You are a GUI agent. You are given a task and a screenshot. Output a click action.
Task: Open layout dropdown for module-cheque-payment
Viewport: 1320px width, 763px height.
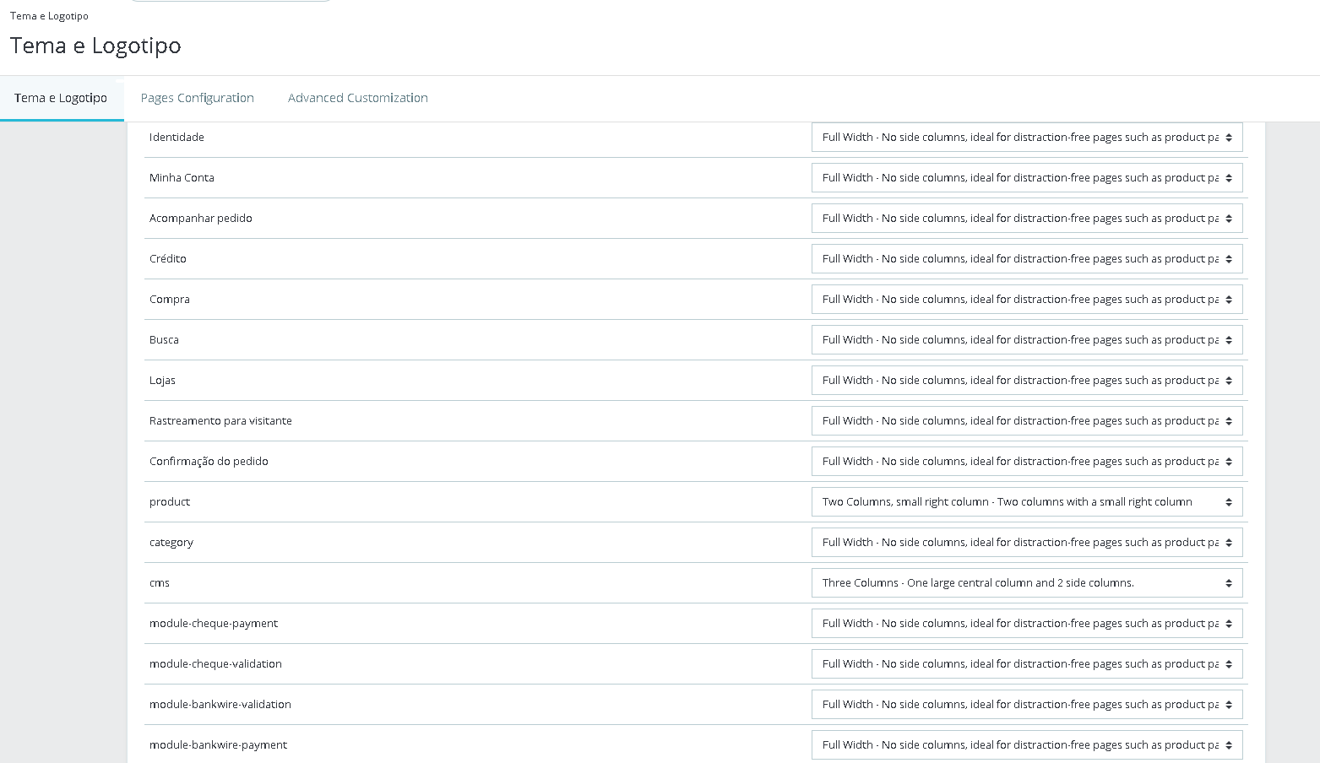point(1027,624)
